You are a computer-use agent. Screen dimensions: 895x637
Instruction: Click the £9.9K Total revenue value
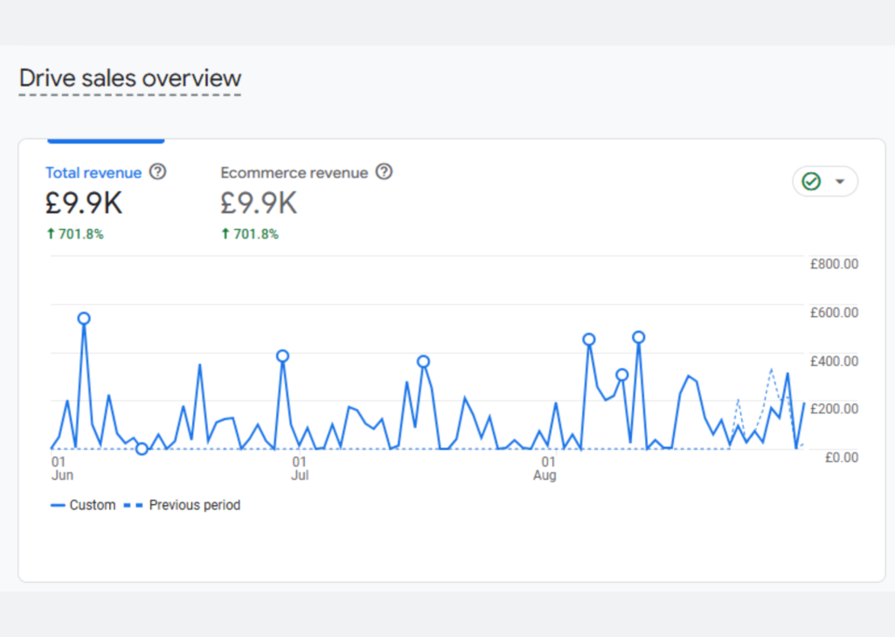pyautogui.click(x=84, y=204)
